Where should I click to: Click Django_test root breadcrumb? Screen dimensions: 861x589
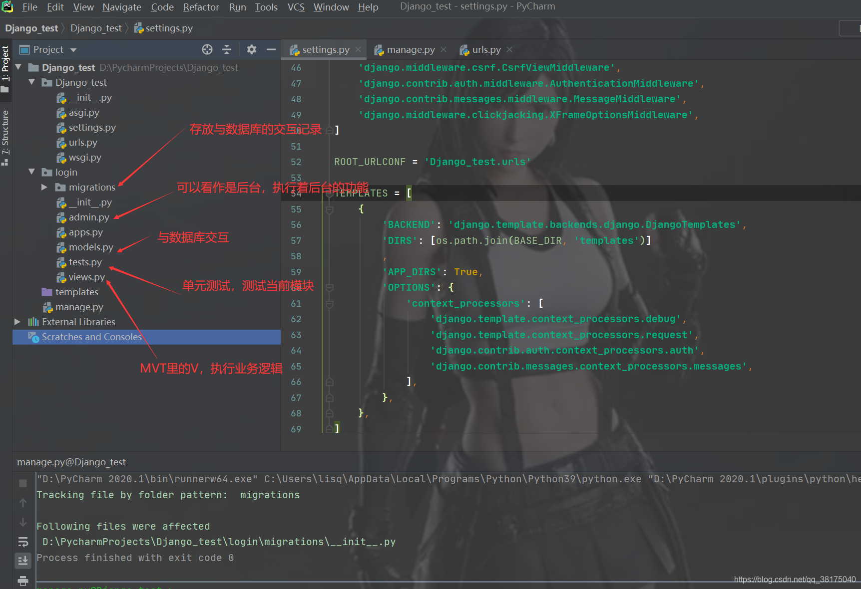point(31,28)
